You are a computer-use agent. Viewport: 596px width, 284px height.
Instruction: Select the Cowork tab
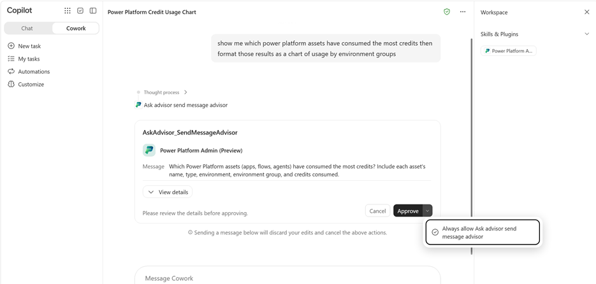pos(76,28)
